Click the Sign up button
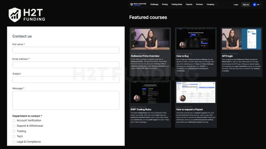 click(x=246, y=5)
